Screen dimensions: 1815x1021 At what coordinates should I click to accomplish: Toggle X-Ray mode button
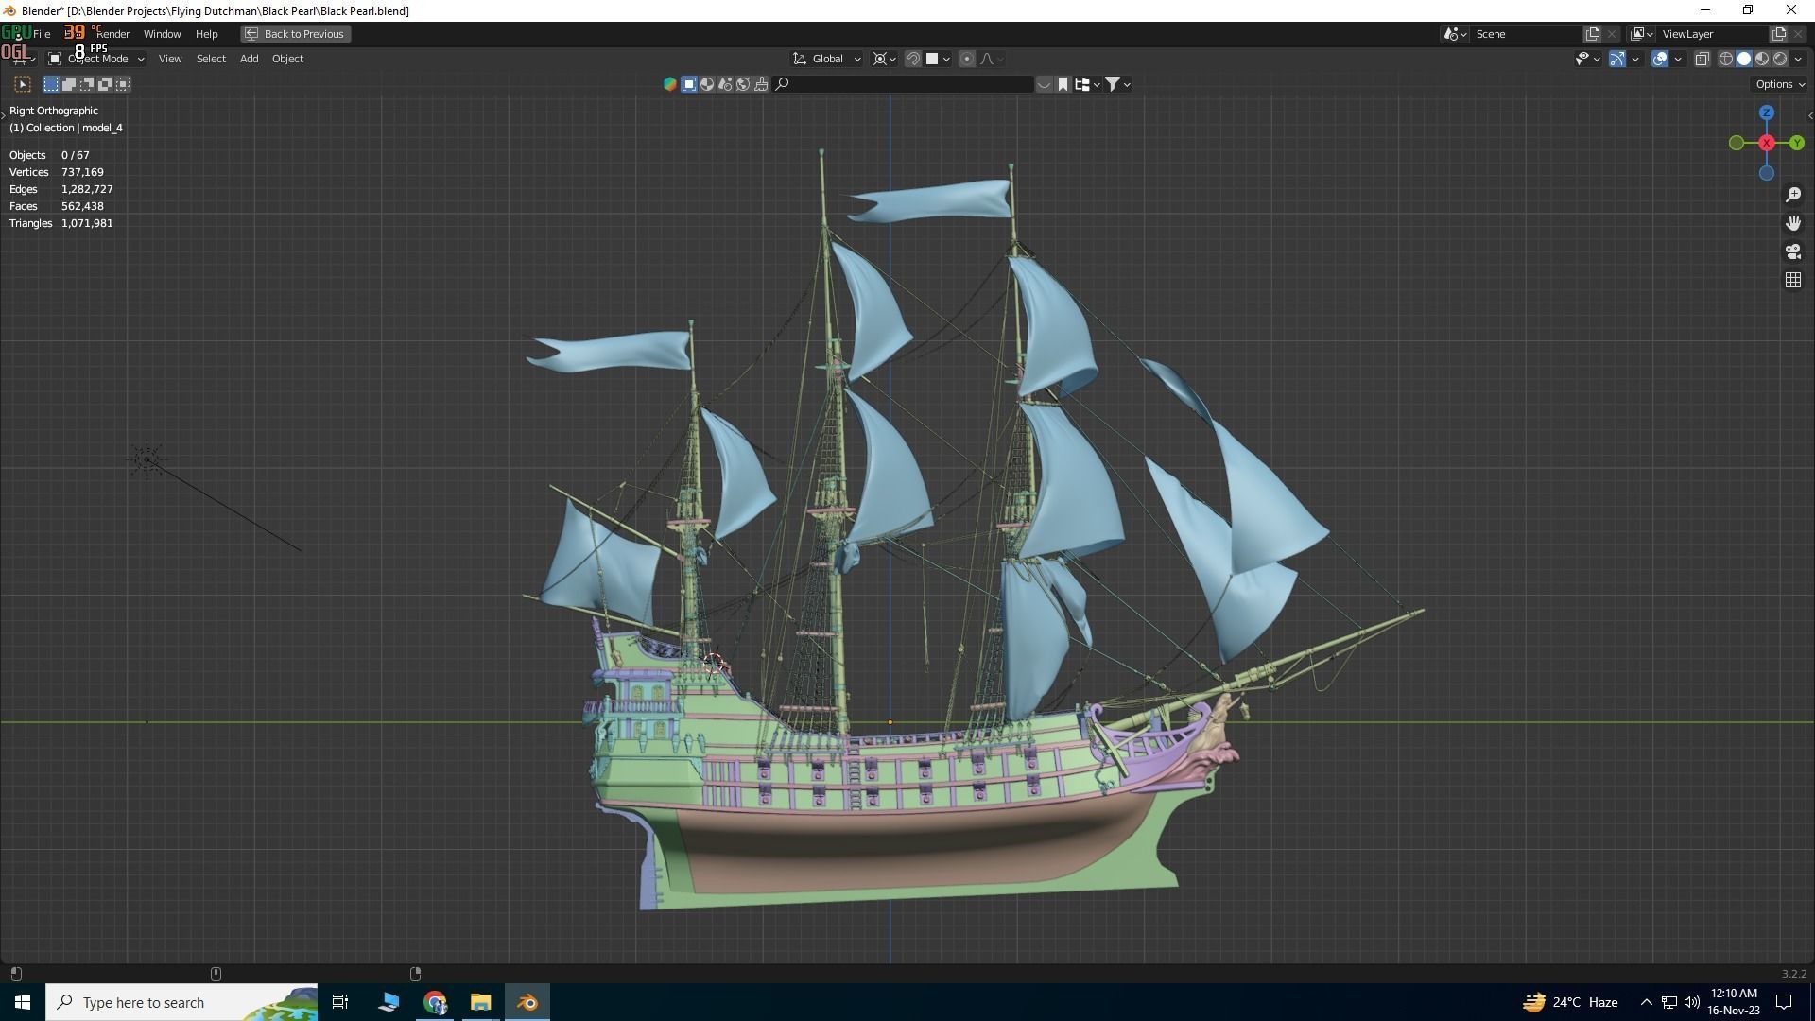click(x=1703, y=59)
